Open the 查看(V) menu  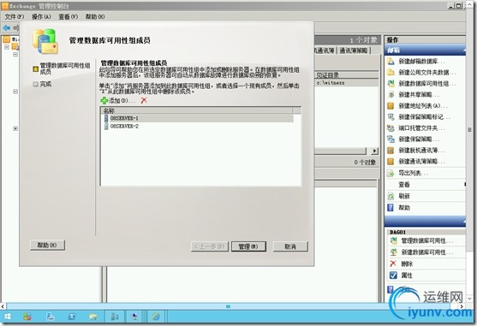tap(69, 17)
